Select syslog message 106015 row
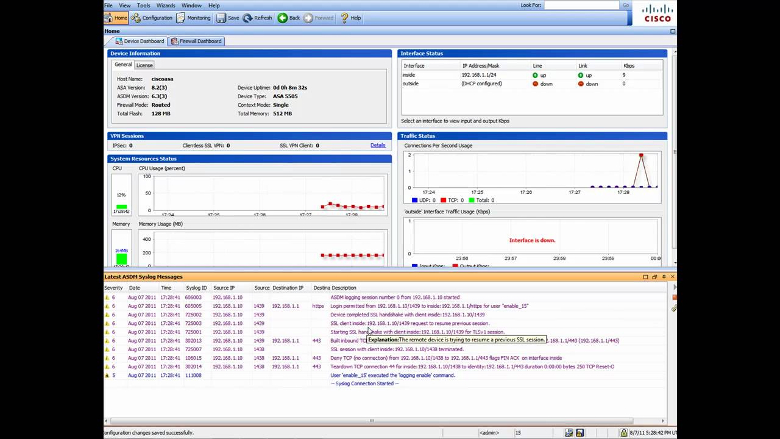 coord(385,358)
